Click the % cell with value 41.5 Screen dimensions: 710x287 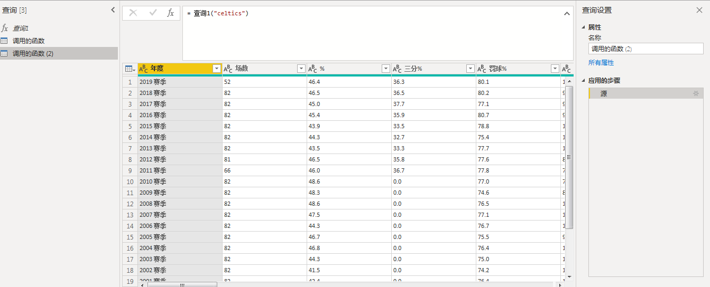(349, 270)
